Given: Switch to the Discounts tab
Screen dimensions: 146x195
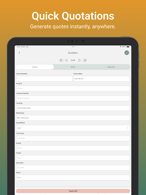Looking at the screenshot, I should point(111,67).
